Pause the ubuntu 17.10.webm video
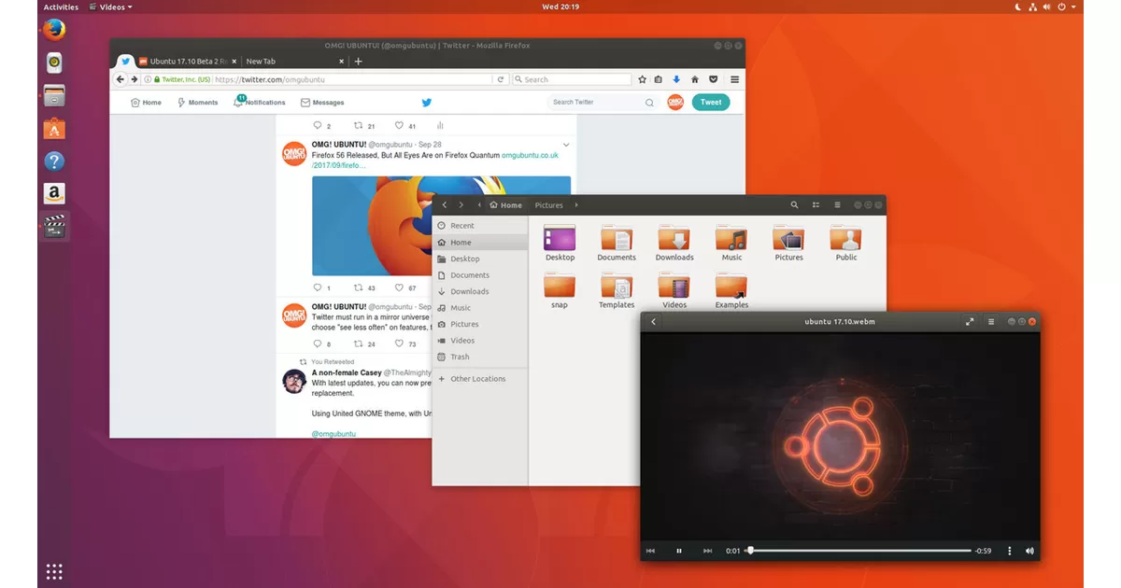The width and height of the screenshot is (1121, 588). pos(679,551)
